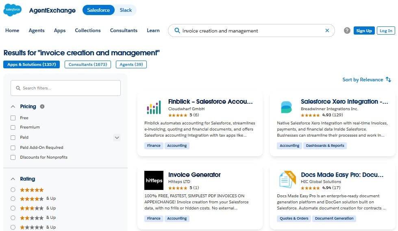Screen dimensions: 398x231
Task: Select the three stars & Up rating
Action: pos(13,208)
